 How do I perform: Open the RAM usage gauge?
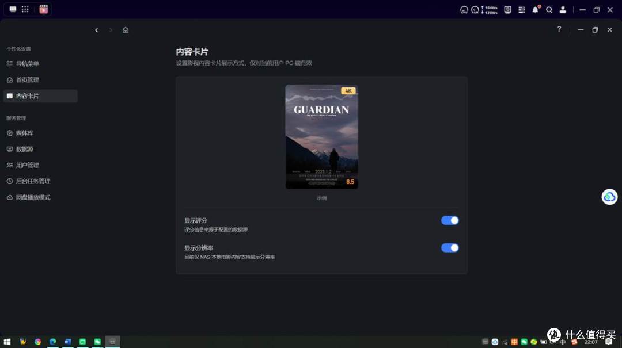point(475,10)
